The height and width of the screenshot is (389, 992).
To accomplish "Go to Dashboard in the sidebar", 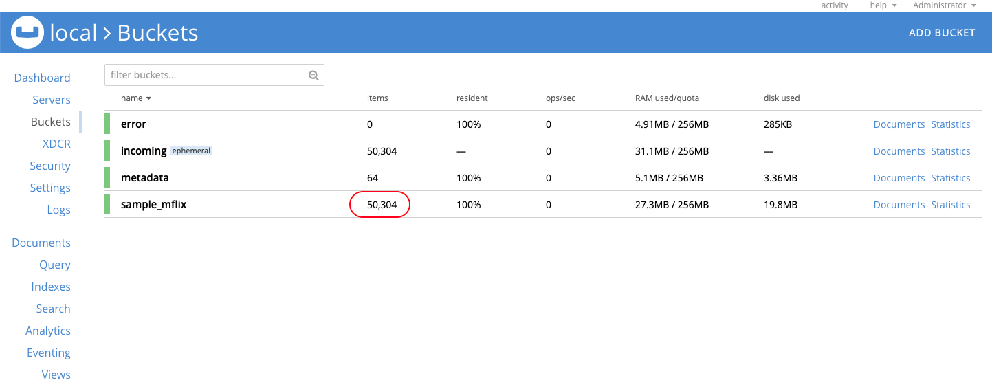I will [42, 78].
